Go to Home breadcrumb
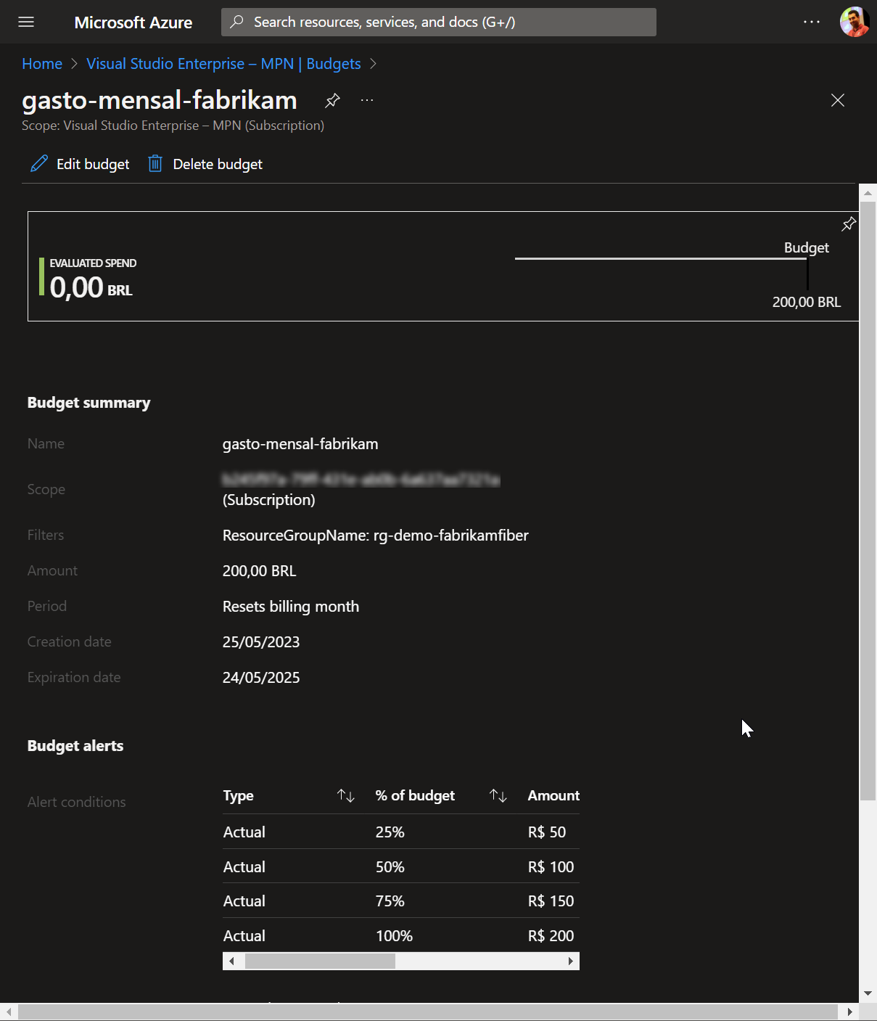This screenshot has height=1021, width=877. tap(42, 64)
